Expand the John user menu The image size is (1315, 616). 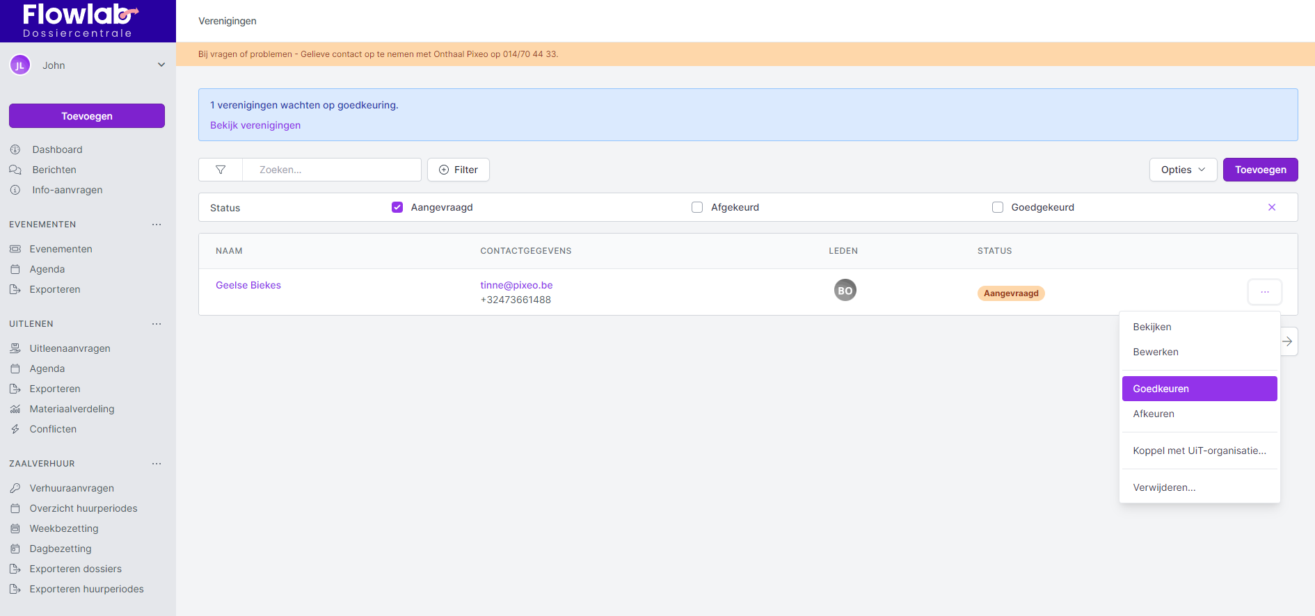(161, 65)
